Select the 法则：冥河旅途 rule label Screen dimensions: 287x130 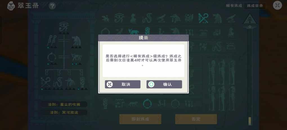64,113
